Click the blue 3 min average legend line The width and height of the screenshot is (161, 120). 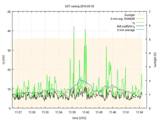[140, 30]
